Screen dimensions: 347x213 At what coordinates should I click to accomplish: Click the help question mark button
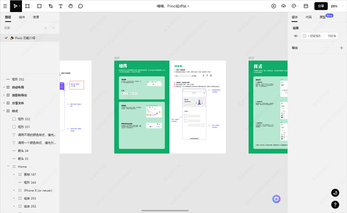pyautogui.click(x=335, y=204)
